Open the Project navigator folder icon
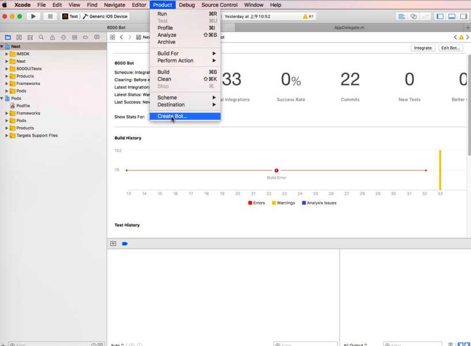 click(x=8, y=37)
